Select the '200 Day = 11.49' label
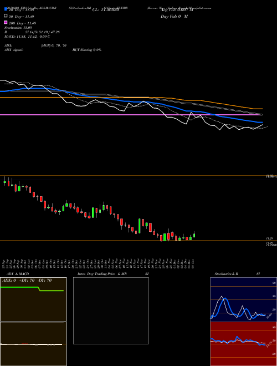The width and height of the screenshot is (277, 366). click(22, 23)
